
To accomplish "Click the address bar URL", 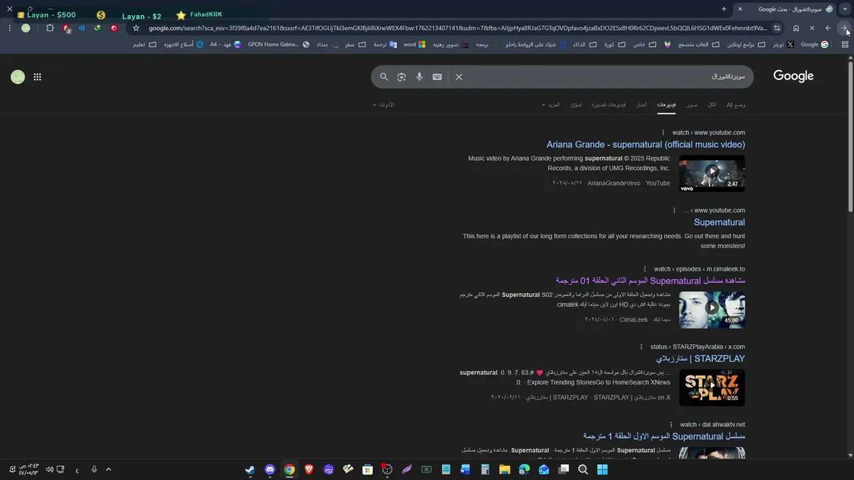I will pos(458,28).
